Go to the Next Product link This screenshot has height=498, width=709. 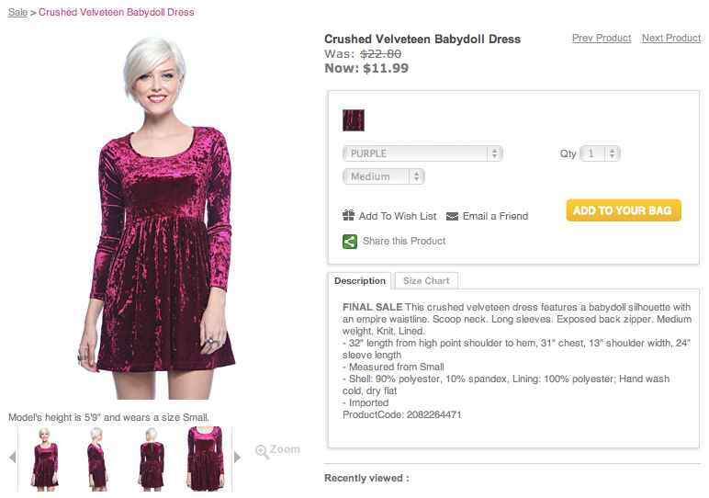coord(670,39)
